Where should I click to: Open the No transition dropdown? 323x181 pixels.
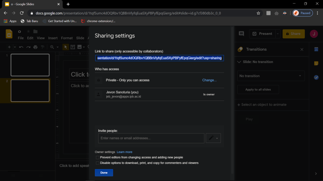[271, 76]
